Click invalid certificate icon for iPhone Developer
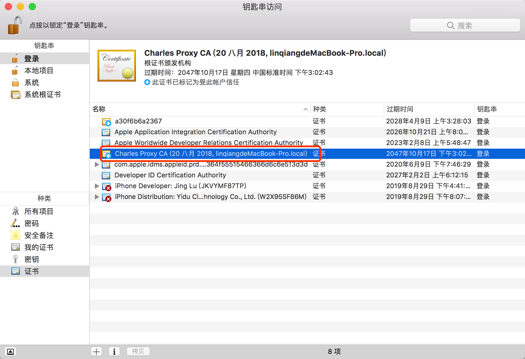 tap(107, 186)
